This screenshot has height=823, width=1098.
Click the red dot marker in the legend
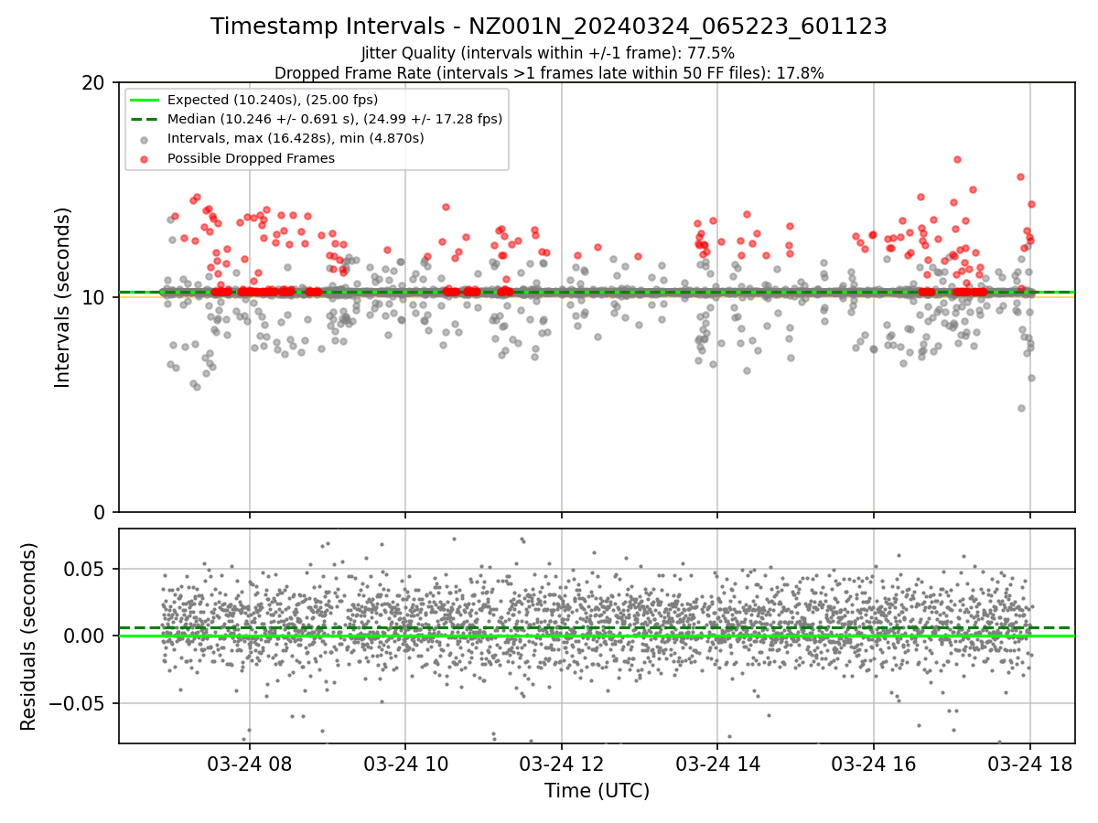click(x=145, y=158)
